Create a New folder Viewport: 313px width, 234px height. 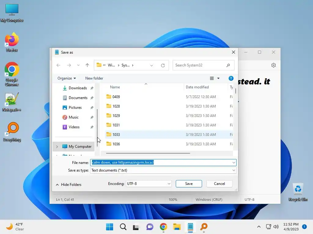[94, 78]
